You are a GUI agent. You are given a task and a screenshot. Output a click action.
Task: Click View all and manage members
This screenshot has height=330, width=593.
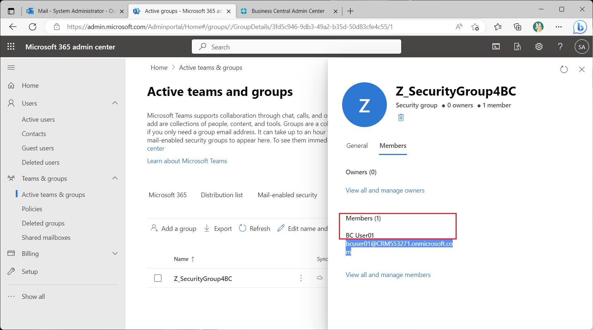click(x=388, y=275)
